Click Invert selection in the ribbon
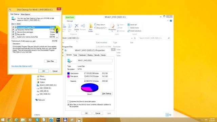The image size is (217, 122). (x=134, y=31)
